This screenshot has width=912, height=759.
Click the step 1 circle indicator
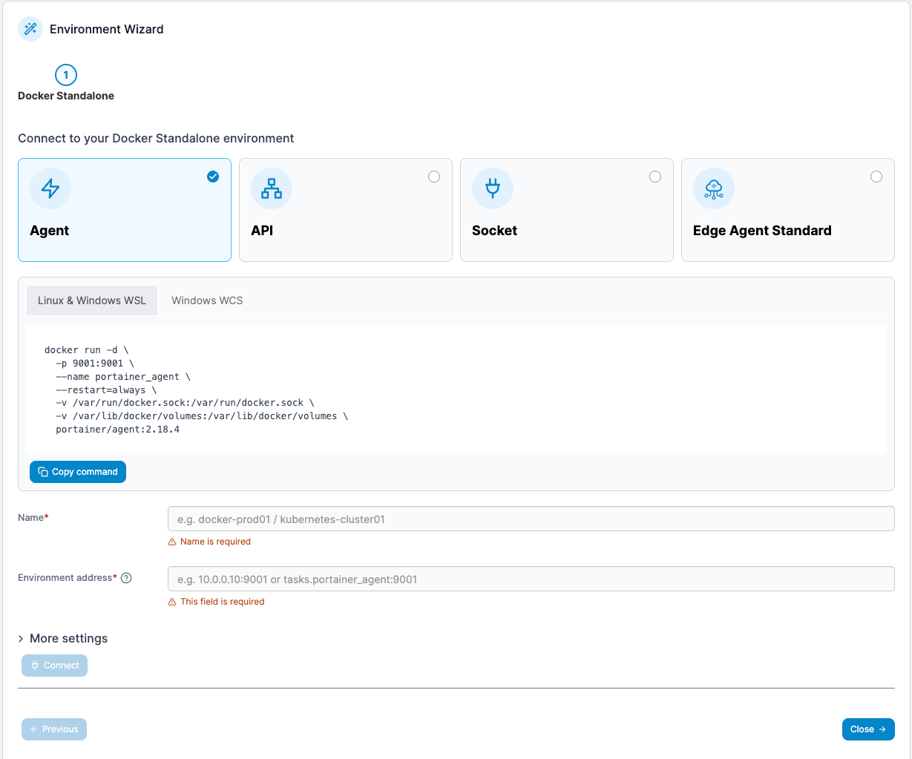click(66, 75)
